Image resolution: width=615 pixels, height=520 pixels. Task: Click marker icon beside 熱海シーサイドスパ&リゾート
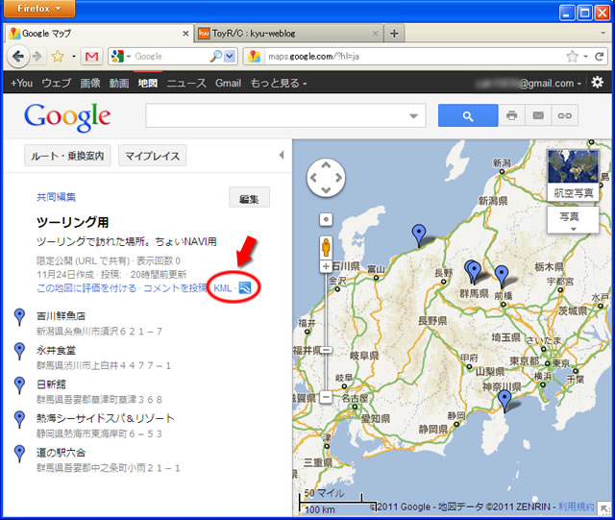click(x=19, y=419)
